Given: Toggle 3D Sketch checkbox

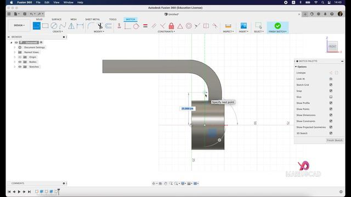Looking at the screenshot, I should (x=331, y=133).
